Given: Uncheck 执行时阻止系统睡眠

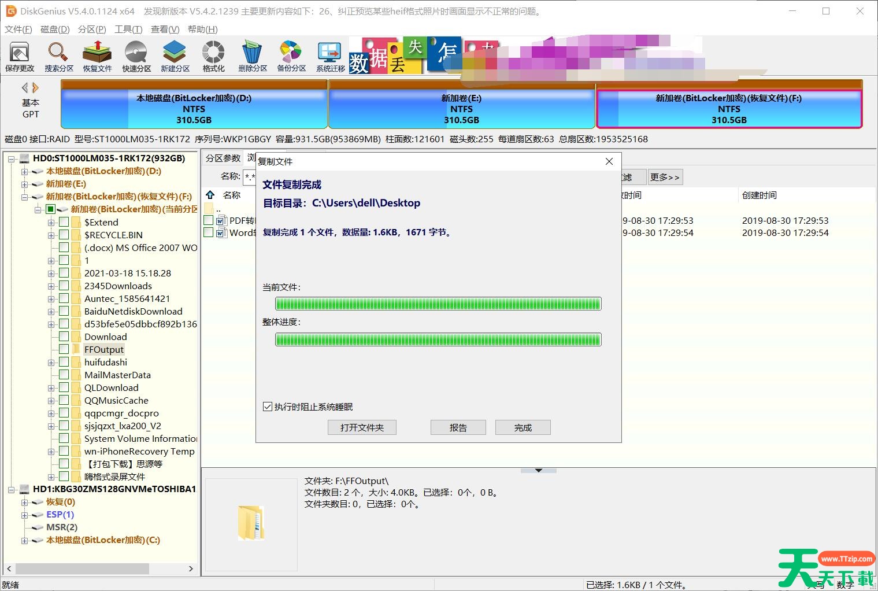Looking at the screenshot, I should tap(267, 407).
